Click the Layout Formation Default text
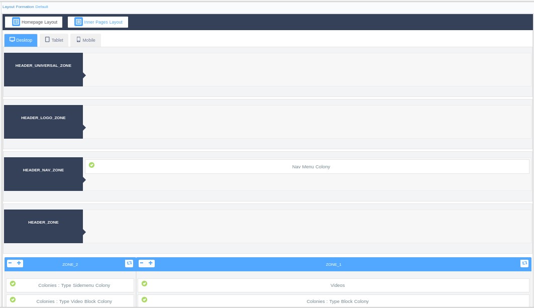534x308 pixels. pos(25,7)
